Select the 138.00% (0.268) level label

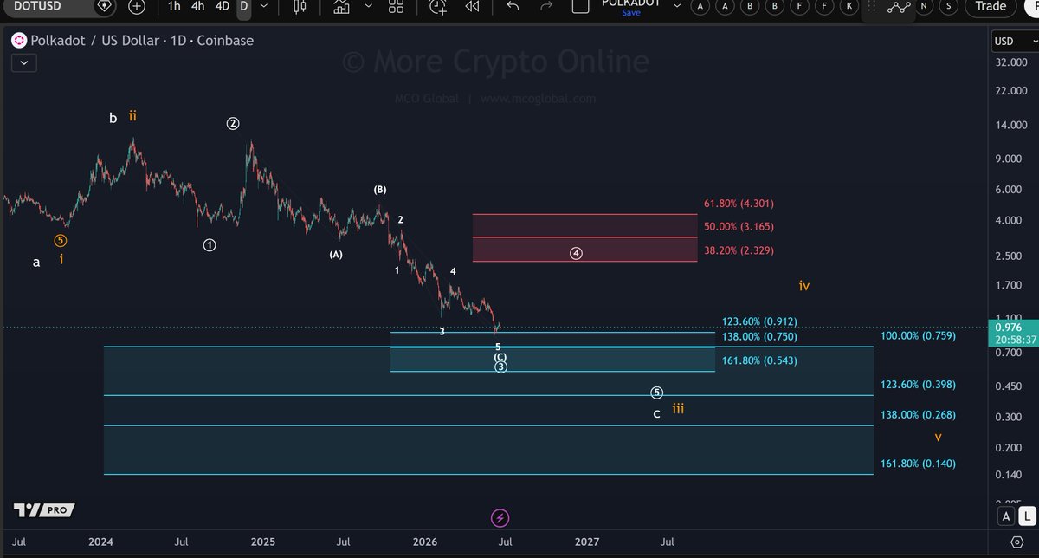tap(918, 415)
